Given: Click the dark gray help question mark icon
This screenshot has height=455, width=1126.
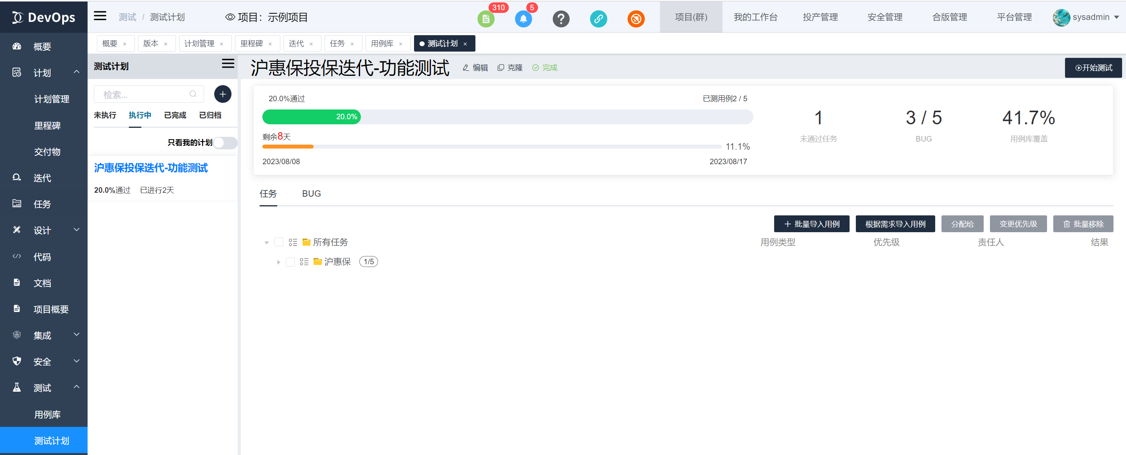Looking at the screenshot, I should [x=561, y=19].
